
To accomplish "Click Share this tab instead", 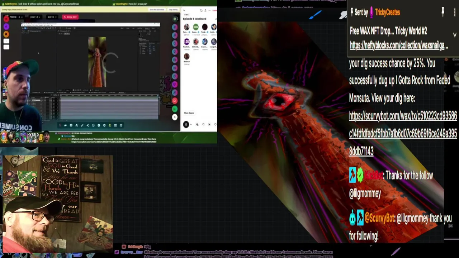I will point(157,10).
